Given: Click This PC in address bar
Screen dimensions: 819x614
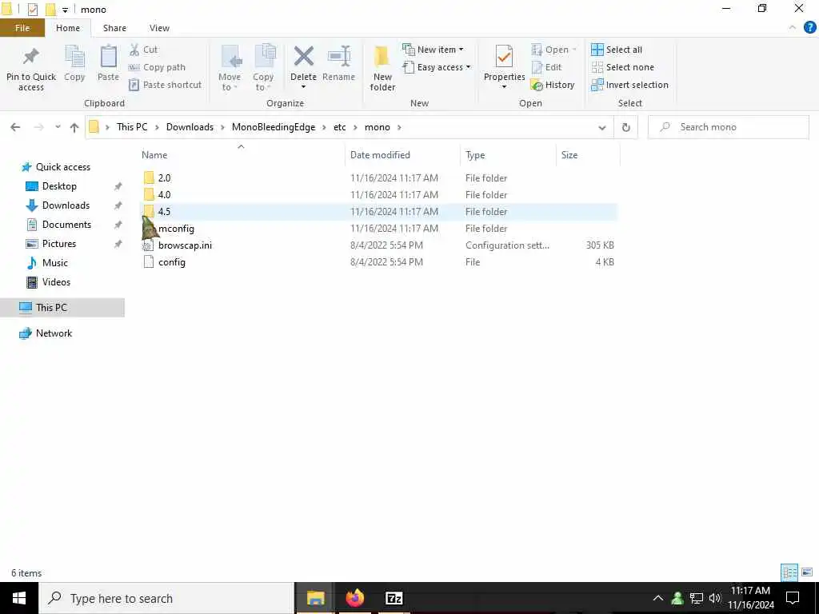Looking at the screenshot, I should (x=132, y=127).
